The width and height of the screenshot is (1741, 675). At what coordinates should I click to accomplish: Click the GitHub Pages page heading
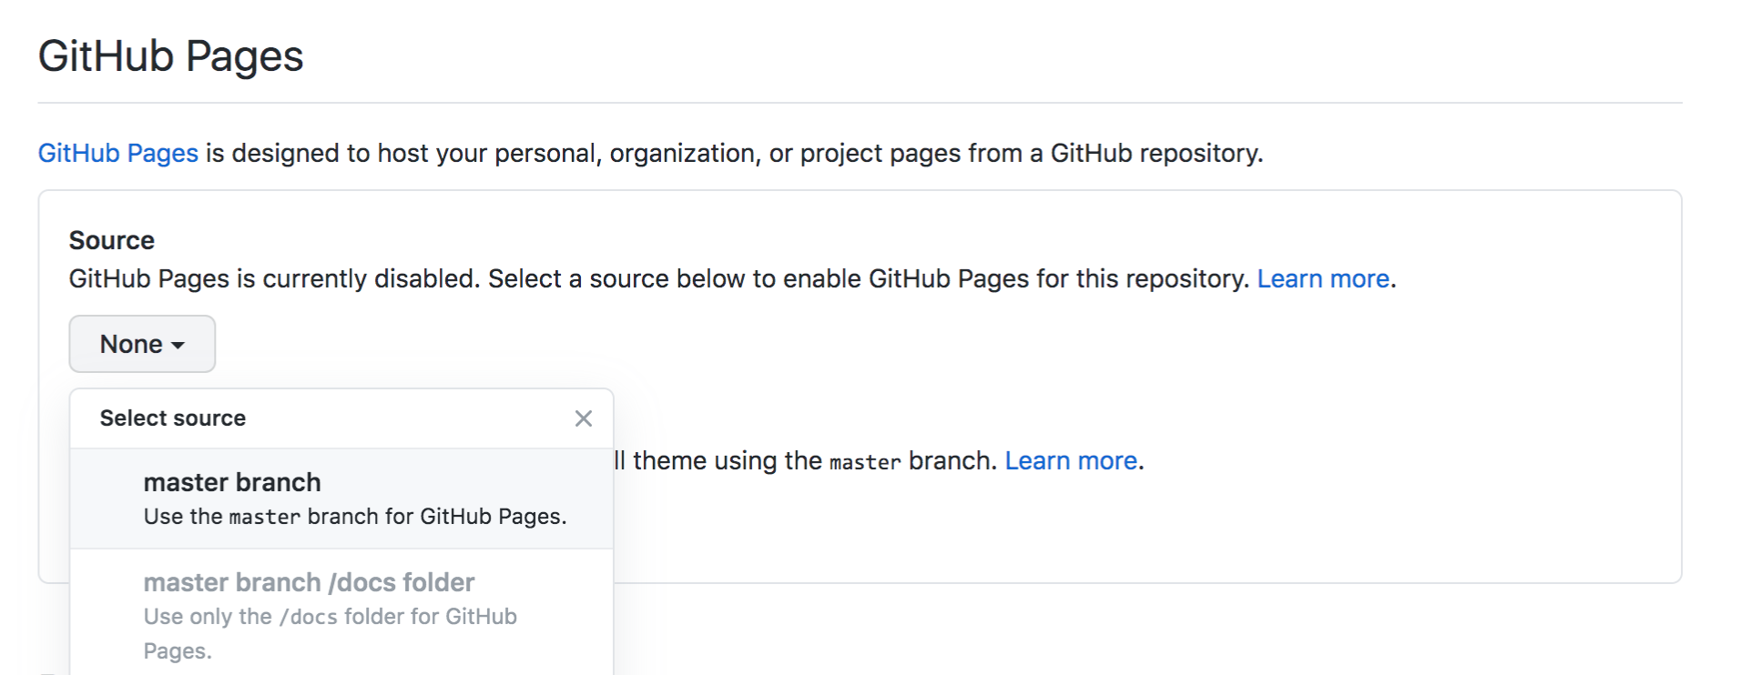point(171,56)
